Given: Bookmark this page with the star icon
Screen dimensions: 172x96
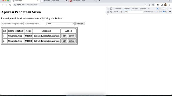Looking at the screenshot, I should coord(153,5).
